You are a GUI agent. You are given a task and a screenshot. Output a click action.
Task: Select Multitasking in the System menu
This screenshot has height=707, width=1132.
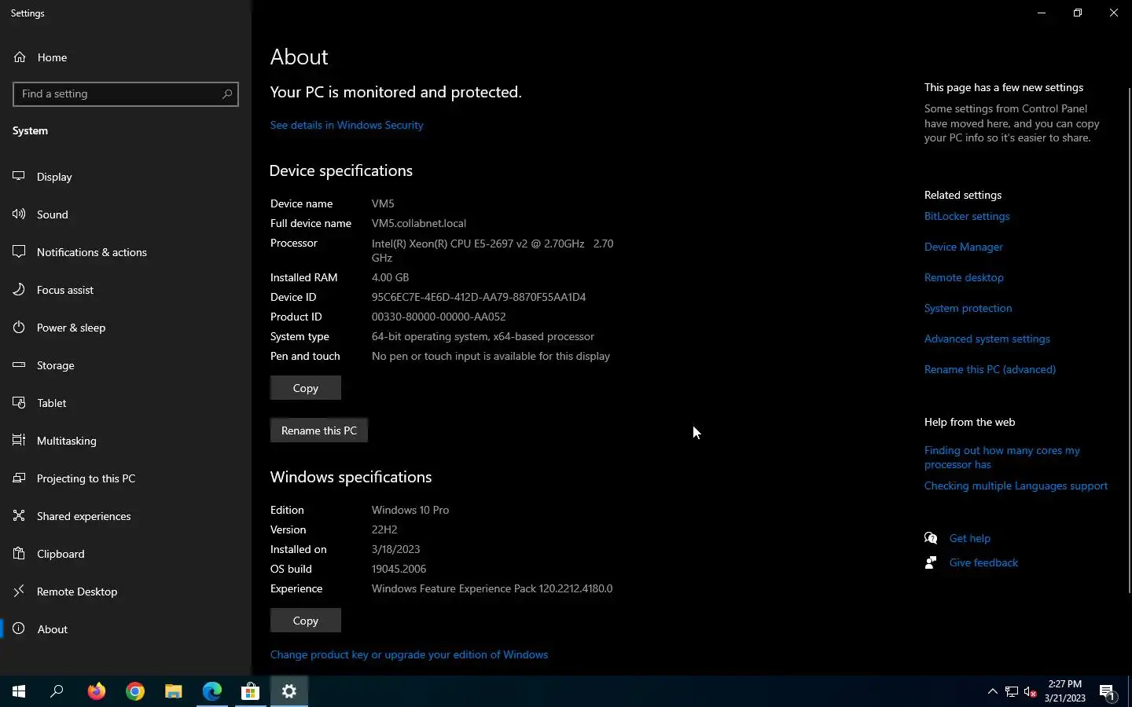click(126, 441)
